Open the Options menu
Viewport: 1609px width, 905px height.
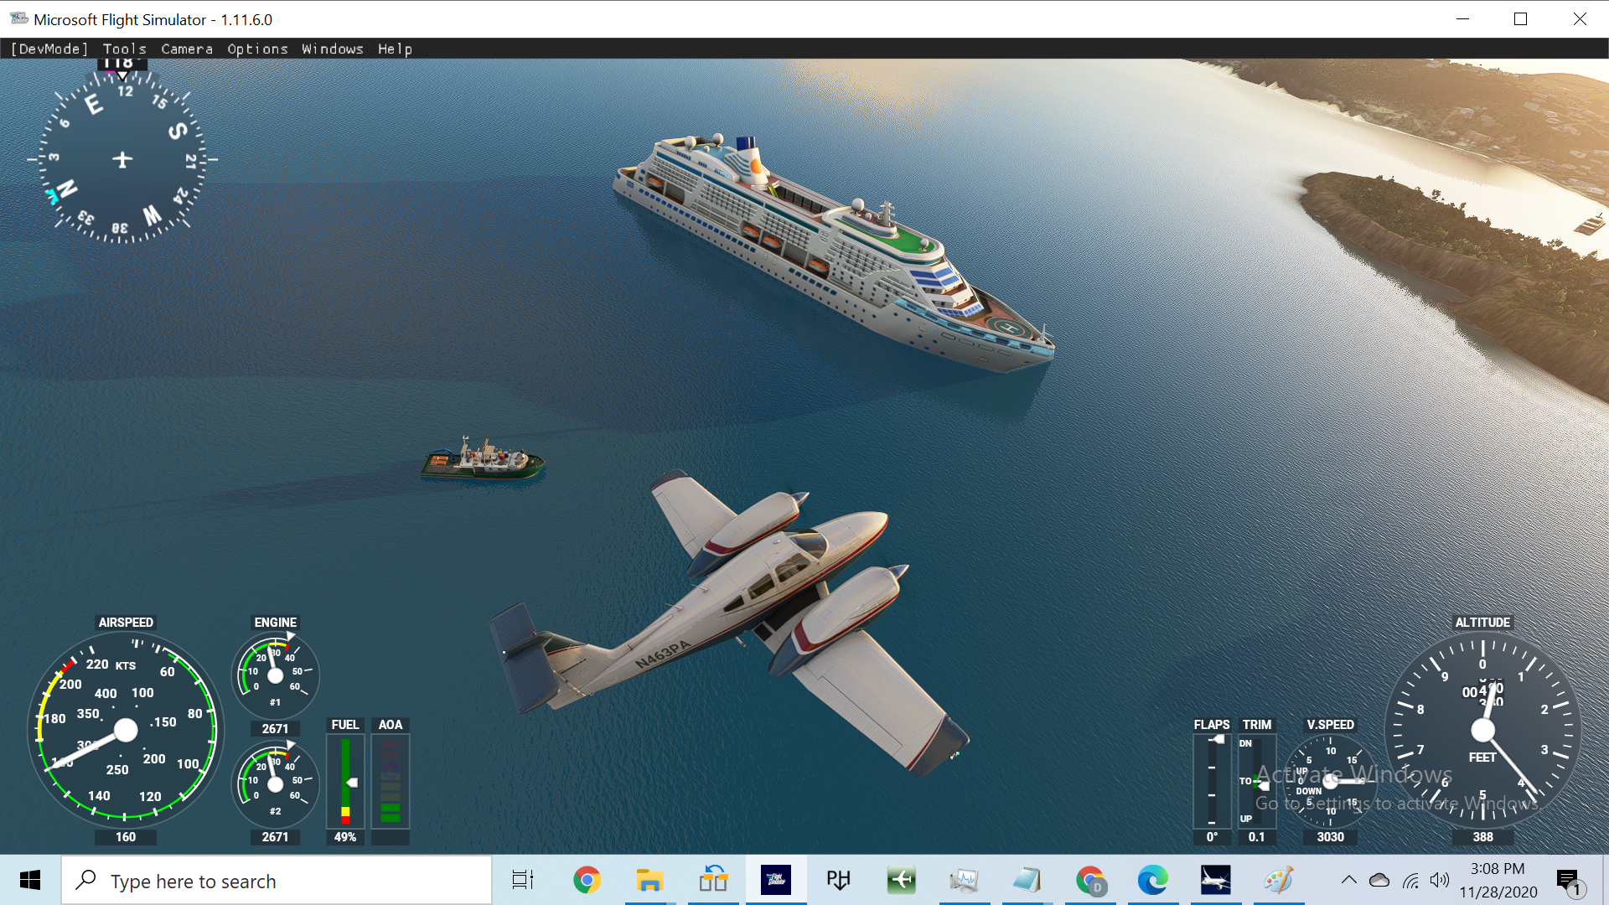coord(257,49)
